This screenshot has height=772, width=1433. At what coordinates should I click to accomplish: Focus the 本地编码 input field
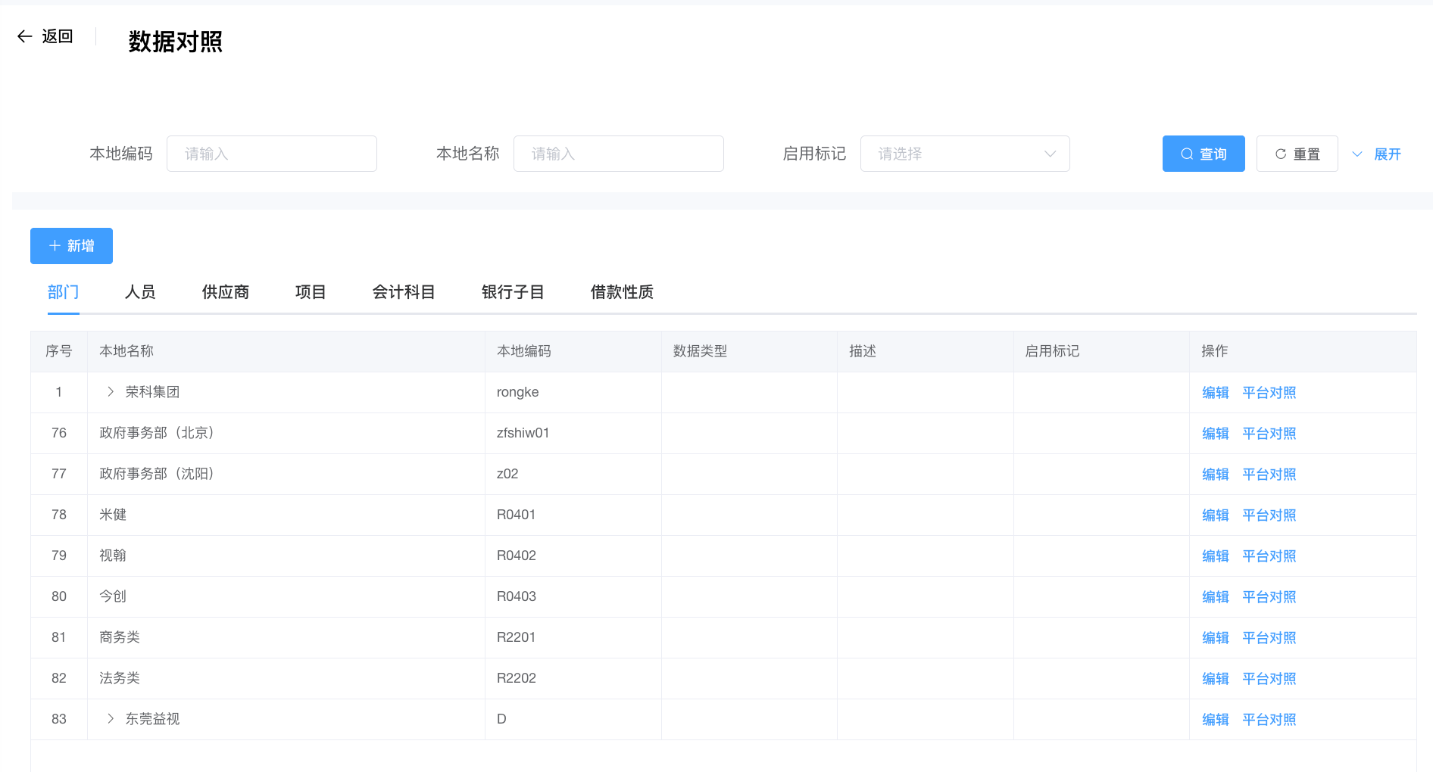(x=271, y=154)
